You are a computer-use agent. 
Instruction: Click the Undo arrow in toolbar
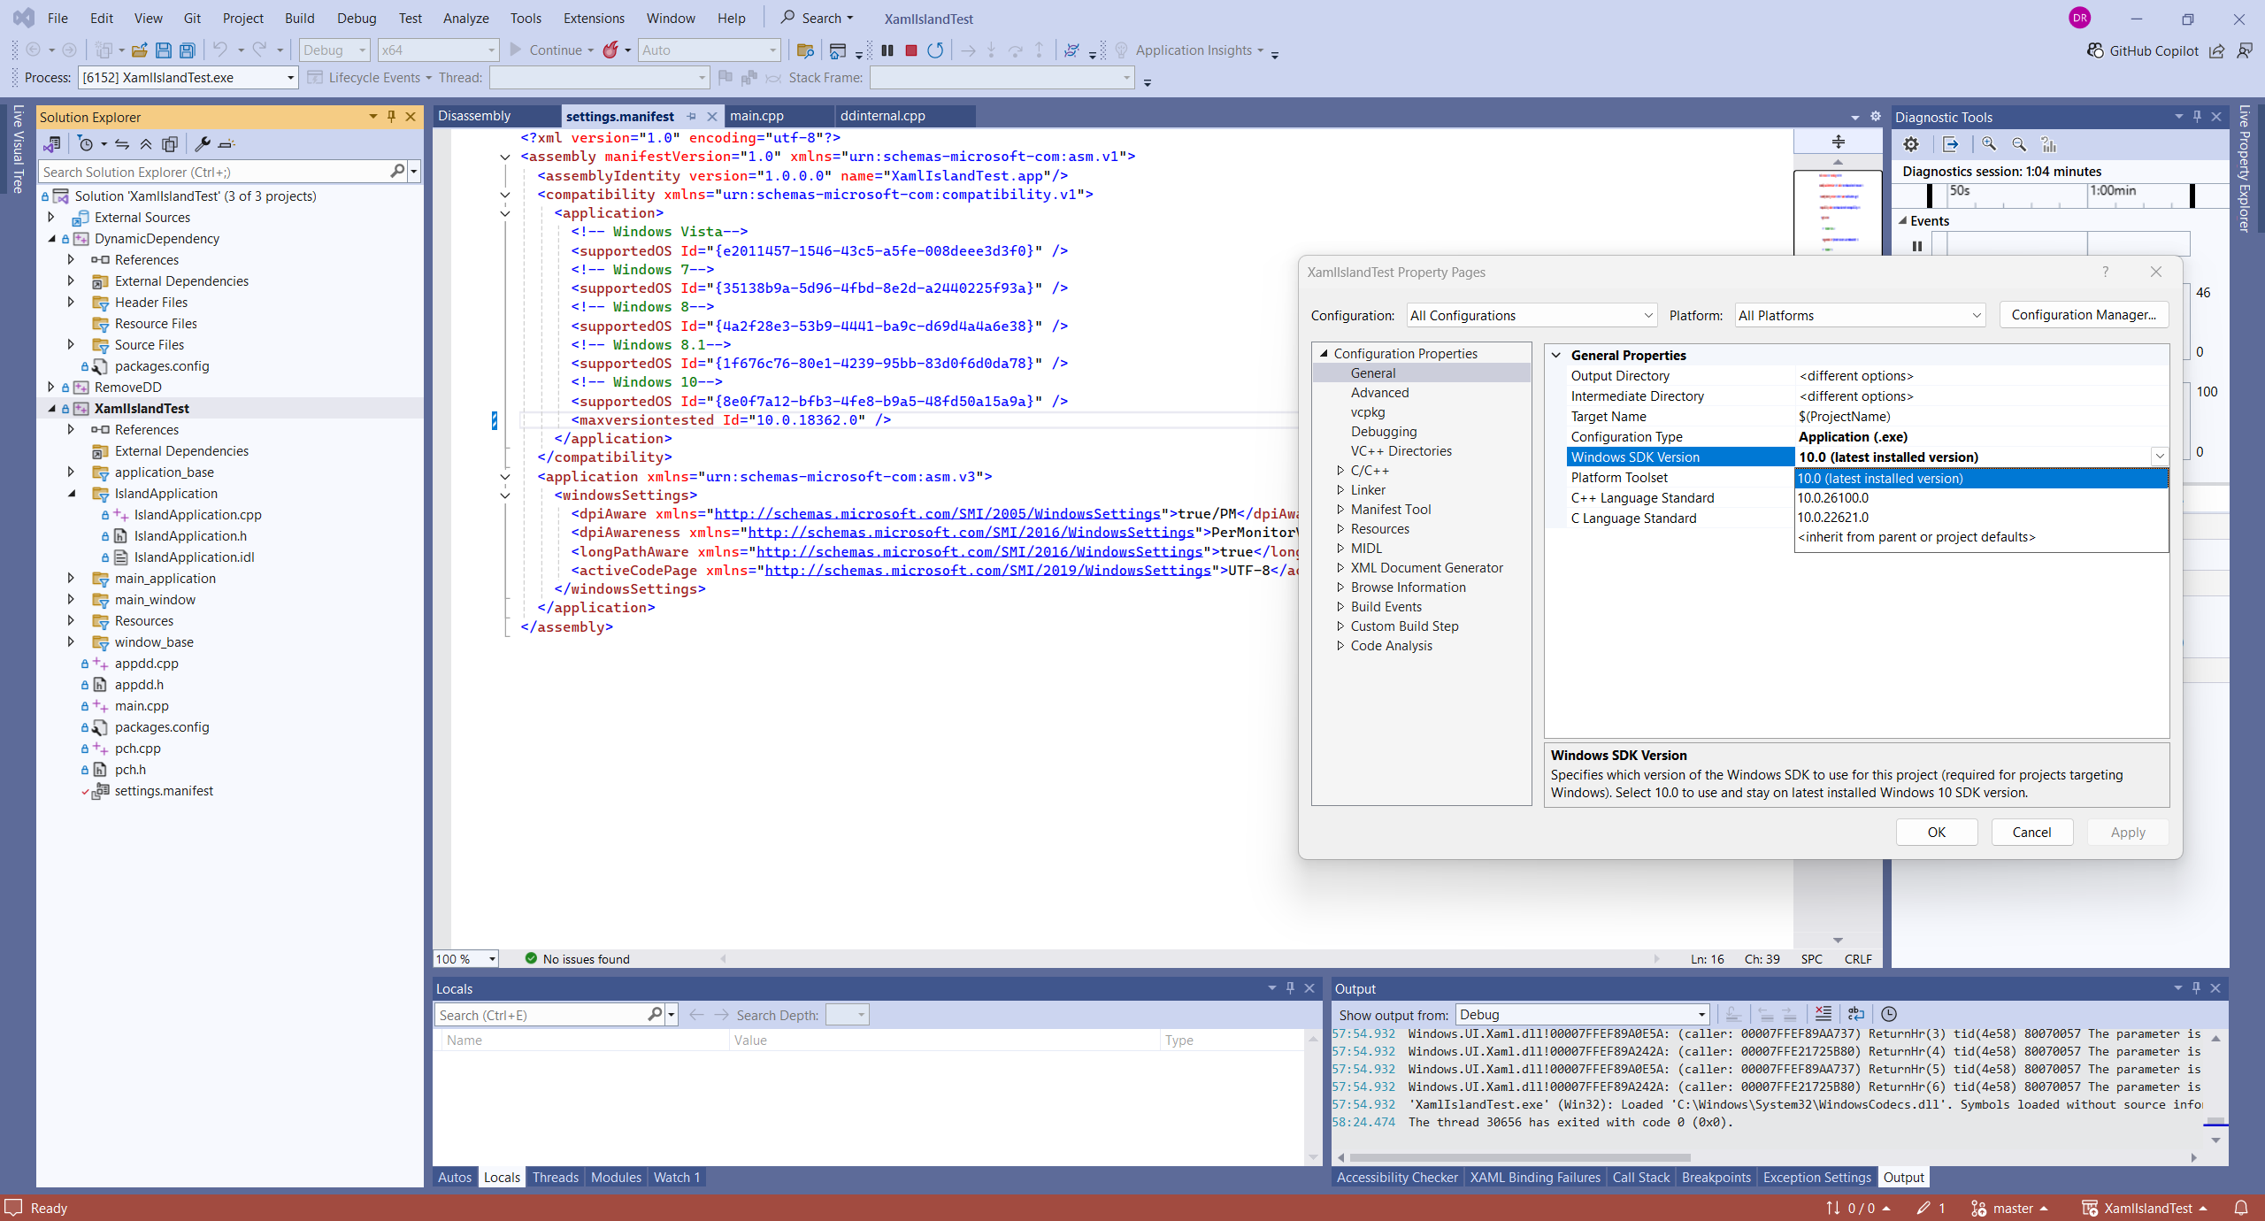tap(220, 50)
